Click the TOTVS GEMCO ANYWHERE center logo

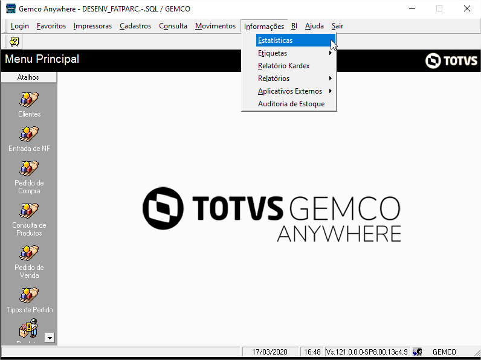tap(272, 214)
